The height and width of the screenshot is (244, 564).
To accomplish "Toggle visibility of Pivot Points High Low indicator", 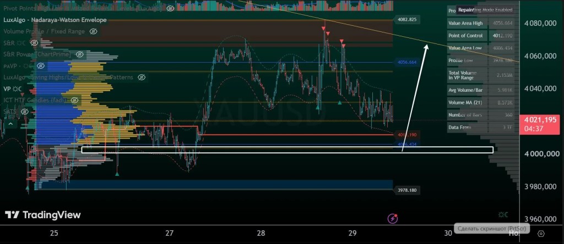I will point(171,8).
